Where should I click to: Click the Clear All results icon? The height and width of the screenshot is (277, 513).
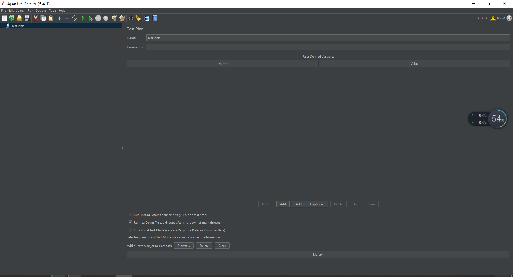click(122, 18)
